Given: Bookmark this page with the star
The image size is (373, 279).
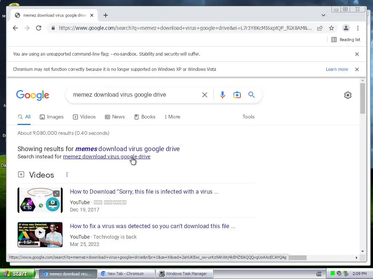Looking at the screenshot, I should 331,28.
